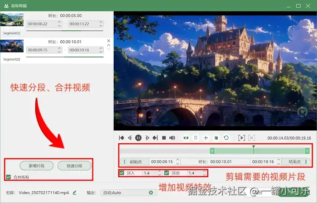Remove Segment[2] with its X icon
The image size is (317, 203).
tap(109, 41)
